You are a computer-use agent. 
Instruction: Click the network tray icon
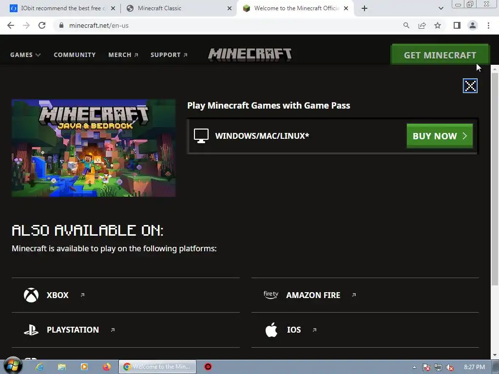click(438, 367)
